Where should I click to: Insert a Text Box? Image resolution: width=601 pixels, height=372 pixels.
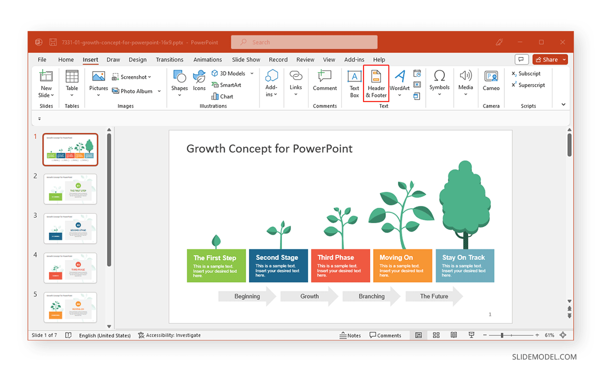click(355, 83)
